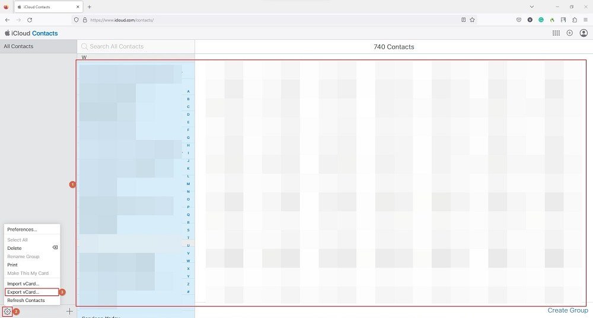Viewport: 593px width, 318px height.
Task: Open Firefox extensions puzzle icon
Action: pos(574,20)
